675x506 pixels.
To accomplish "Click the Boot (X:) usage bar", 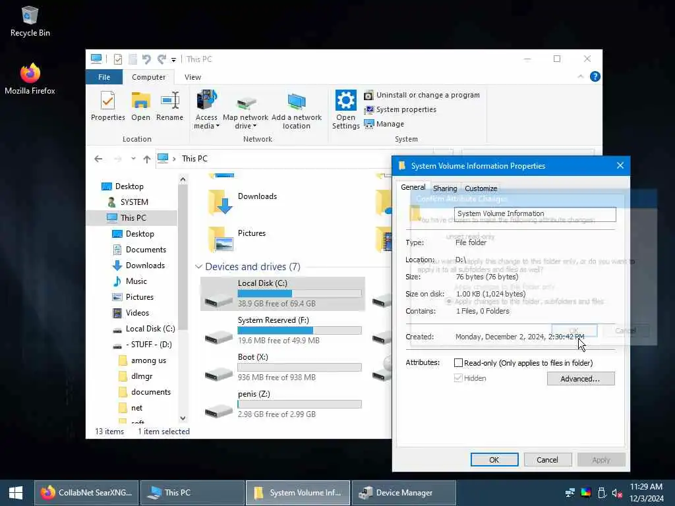I will pos(300,368).
